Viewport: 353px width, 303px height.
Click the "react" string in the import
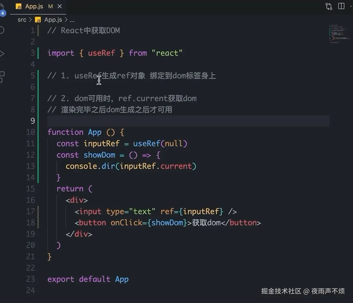(x=167, y=53)
